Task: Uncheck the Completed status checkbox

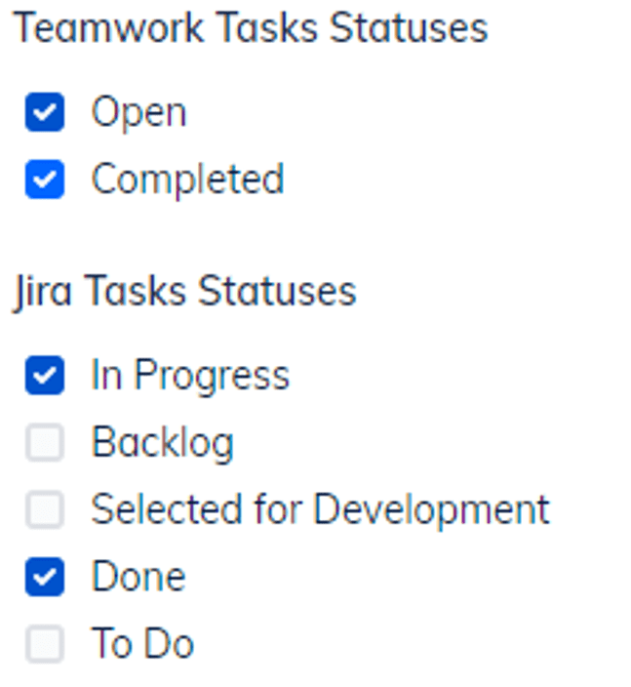Action: [x=45, y=181]
